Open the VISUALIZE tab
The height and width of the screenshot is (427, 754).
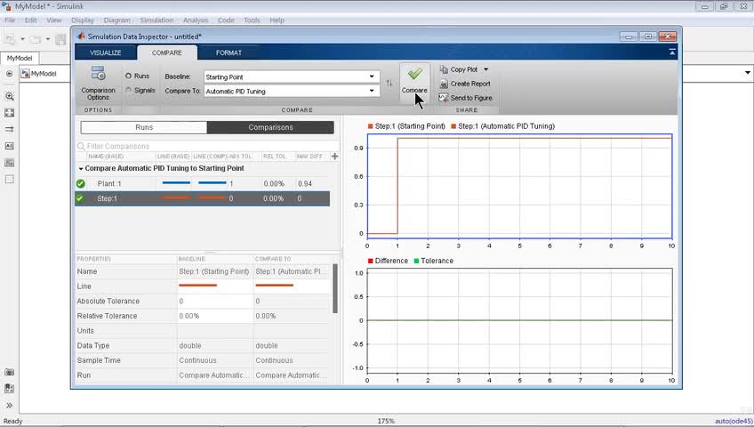pyautogui.click(x=105, y=52)
